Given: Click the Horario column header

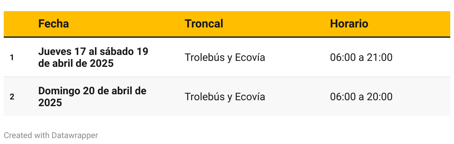Looking at the screenshot, I should 349,24.
